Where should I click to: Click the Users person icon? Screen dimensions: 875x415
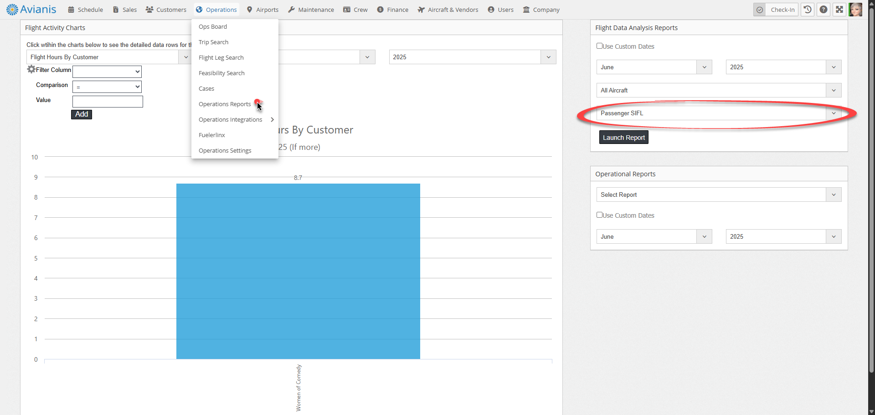(x=491, y=10)
